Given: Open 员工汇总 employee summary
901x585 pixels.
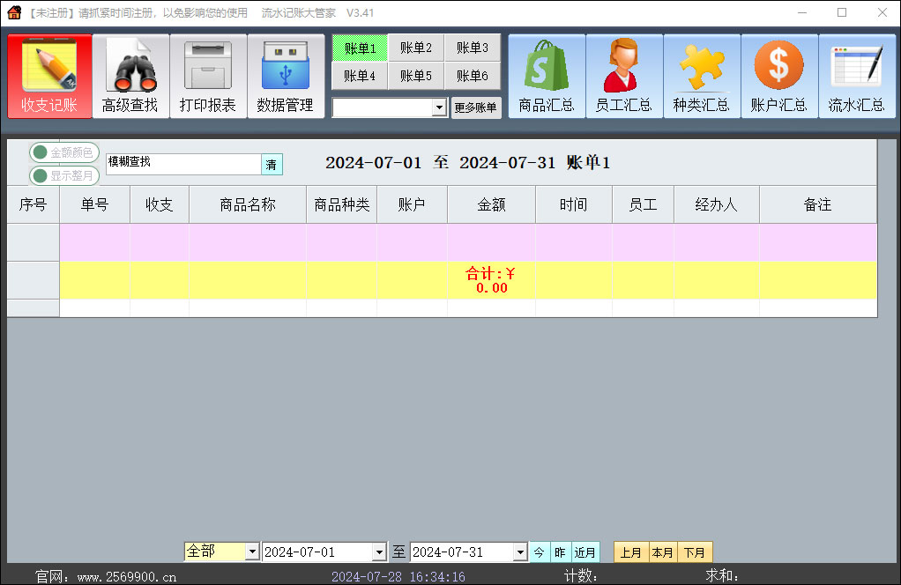Looking at the screenshot, I should [624, 77].
